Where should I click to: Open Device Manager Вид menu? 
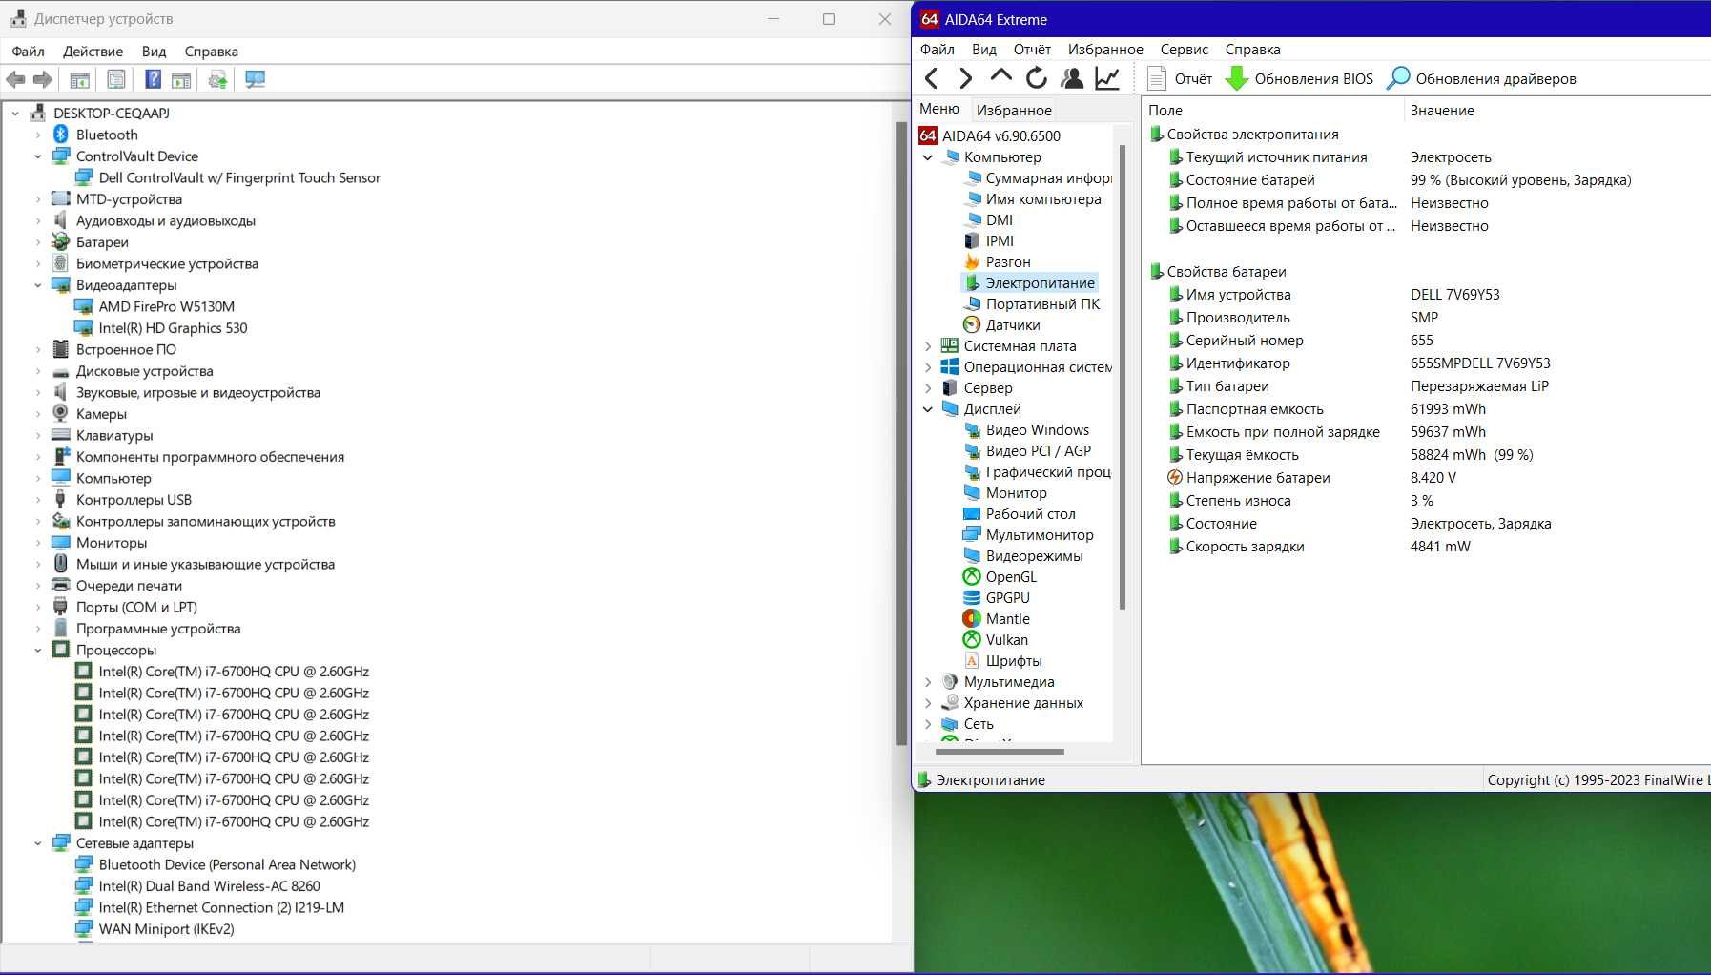(154, 52)
